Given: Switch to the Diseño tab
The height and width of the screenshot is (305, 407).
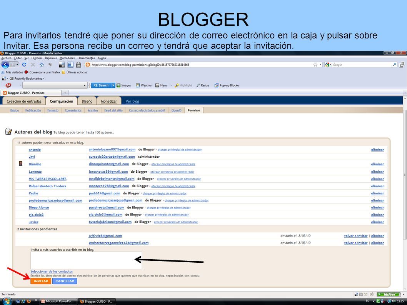Looking at the screenshot, I should 87,101.
